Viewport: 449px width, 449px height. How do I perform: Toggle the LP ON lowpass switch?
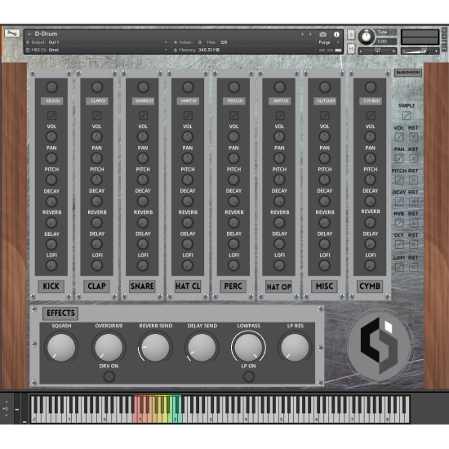point(248,376)
